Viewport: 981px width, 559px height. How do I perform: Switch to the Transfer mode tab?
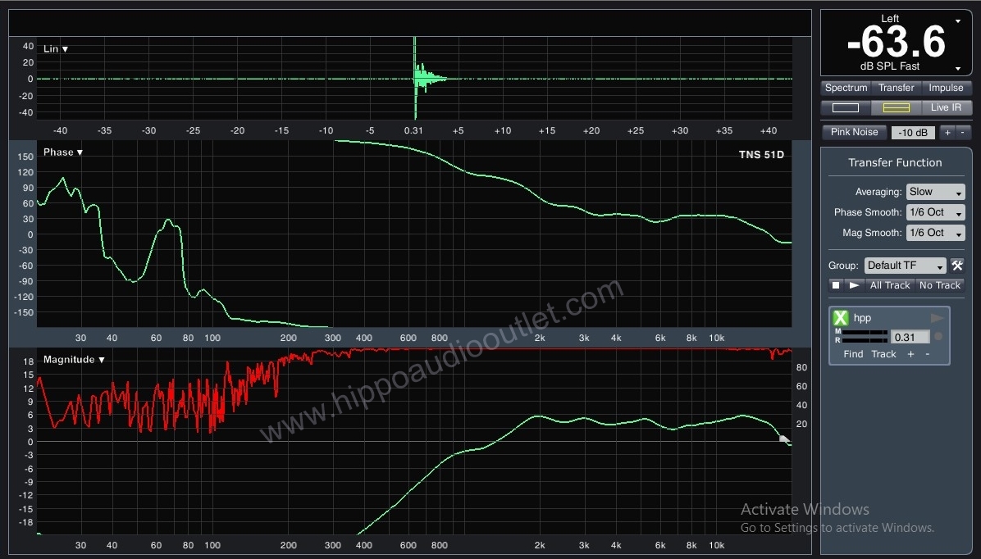click(x=896, y=88)
